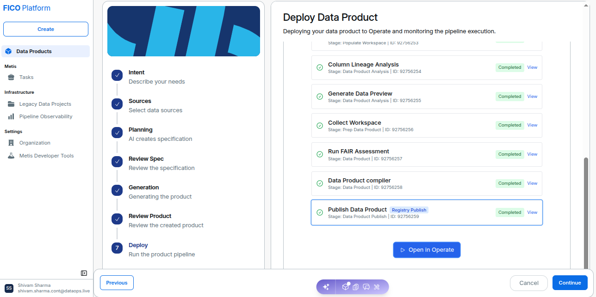Screen dimensions: 596x297
Task: Click the ID: 92756259 stage text
Action: (x=404, y=216)
